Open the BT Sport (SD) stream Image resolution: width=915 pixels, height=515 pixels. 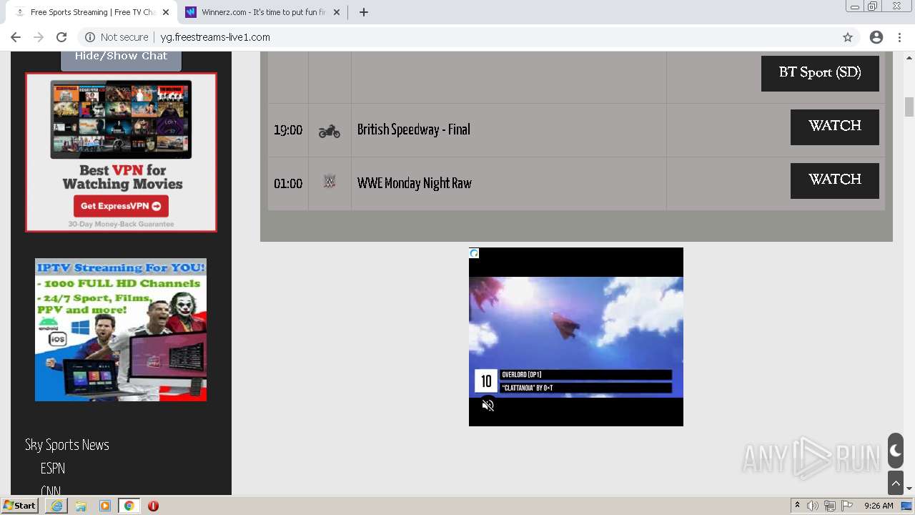coord(820,73)
